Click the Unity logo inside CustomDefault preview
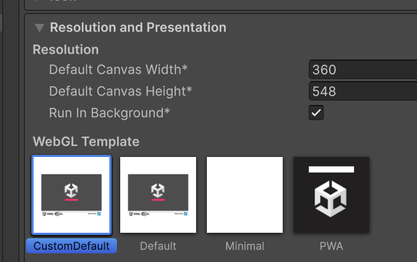Viewport: 417px width, 262px height. coord(71,191)
